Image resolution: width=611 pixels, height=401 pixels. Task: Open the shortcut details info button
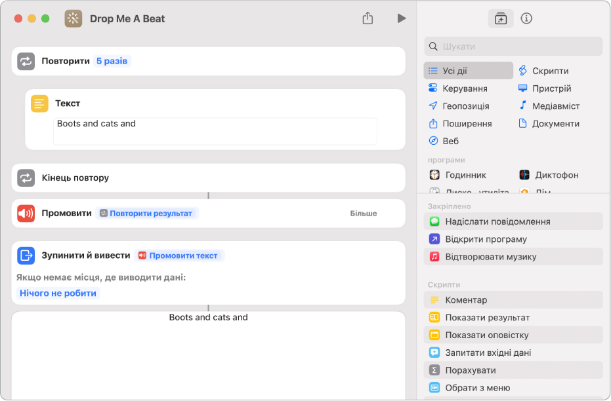pos(526,18)
